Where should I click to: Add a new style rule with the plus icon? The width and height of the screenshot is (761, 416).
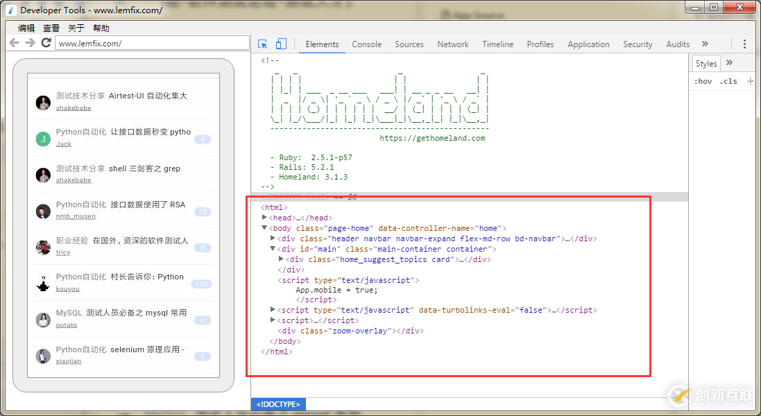(750, 80)
